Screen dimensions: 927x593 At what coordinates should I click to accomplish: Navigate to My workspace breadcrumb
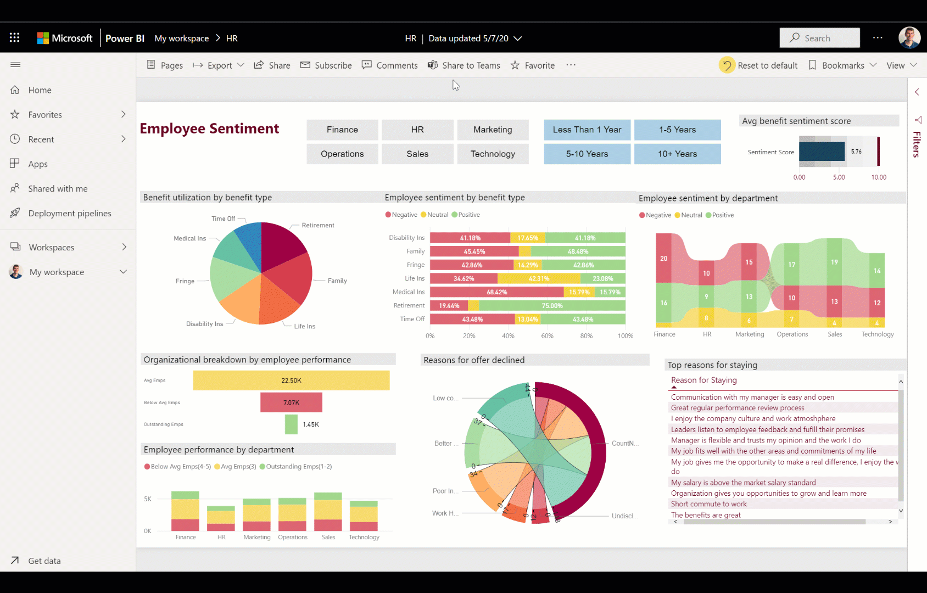pyautogui.click(x=181, y=38)
